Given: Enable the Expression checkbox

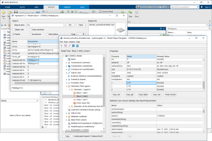Looking at the screenshot, I should (x=30, y=34).
